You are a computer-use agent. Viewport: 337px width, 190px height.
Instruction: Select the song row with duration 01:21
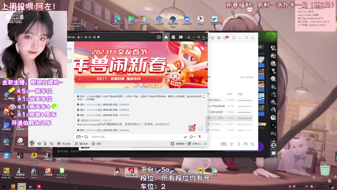tap(230, 124)
